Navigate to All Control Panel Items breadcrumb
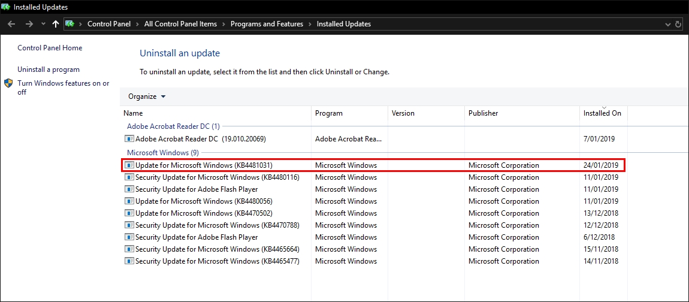Viewport: 689px width, 302px height. tap(180, 24)
